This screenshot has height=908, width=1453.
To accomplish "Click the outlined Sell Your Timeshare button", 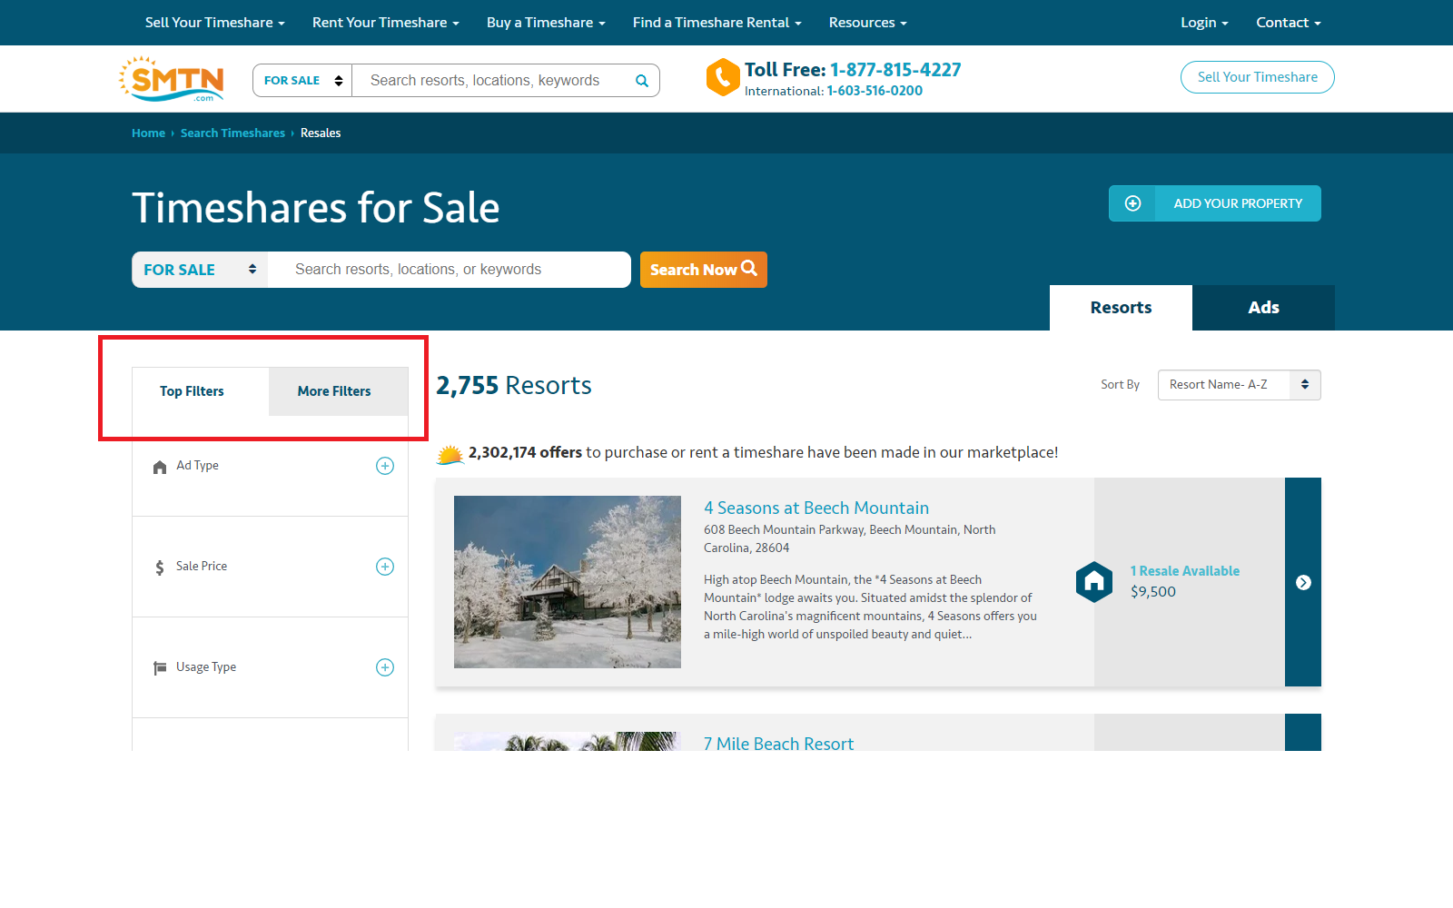I will coord(1258,77).
